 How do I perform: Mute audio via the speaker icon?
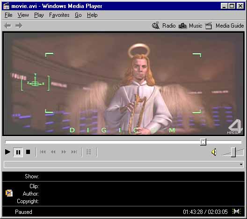click(214, 152)
